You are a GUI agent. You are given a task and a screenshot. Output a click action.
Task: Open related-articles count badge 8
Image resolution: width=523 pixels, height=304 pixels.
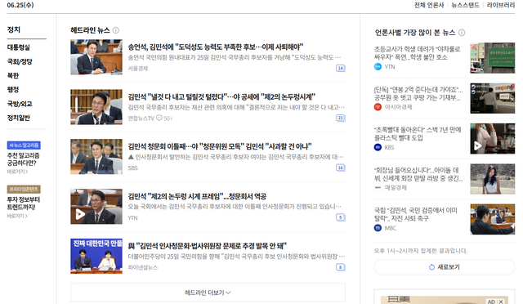point(340,267)
